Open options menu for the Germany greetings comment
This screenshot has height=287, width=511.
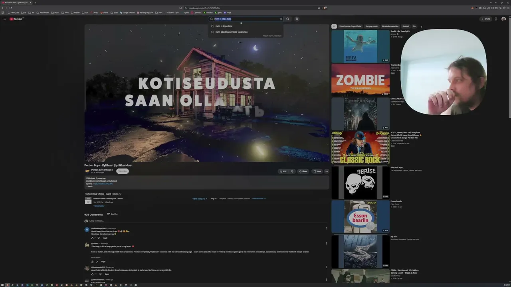pos(327,228)
